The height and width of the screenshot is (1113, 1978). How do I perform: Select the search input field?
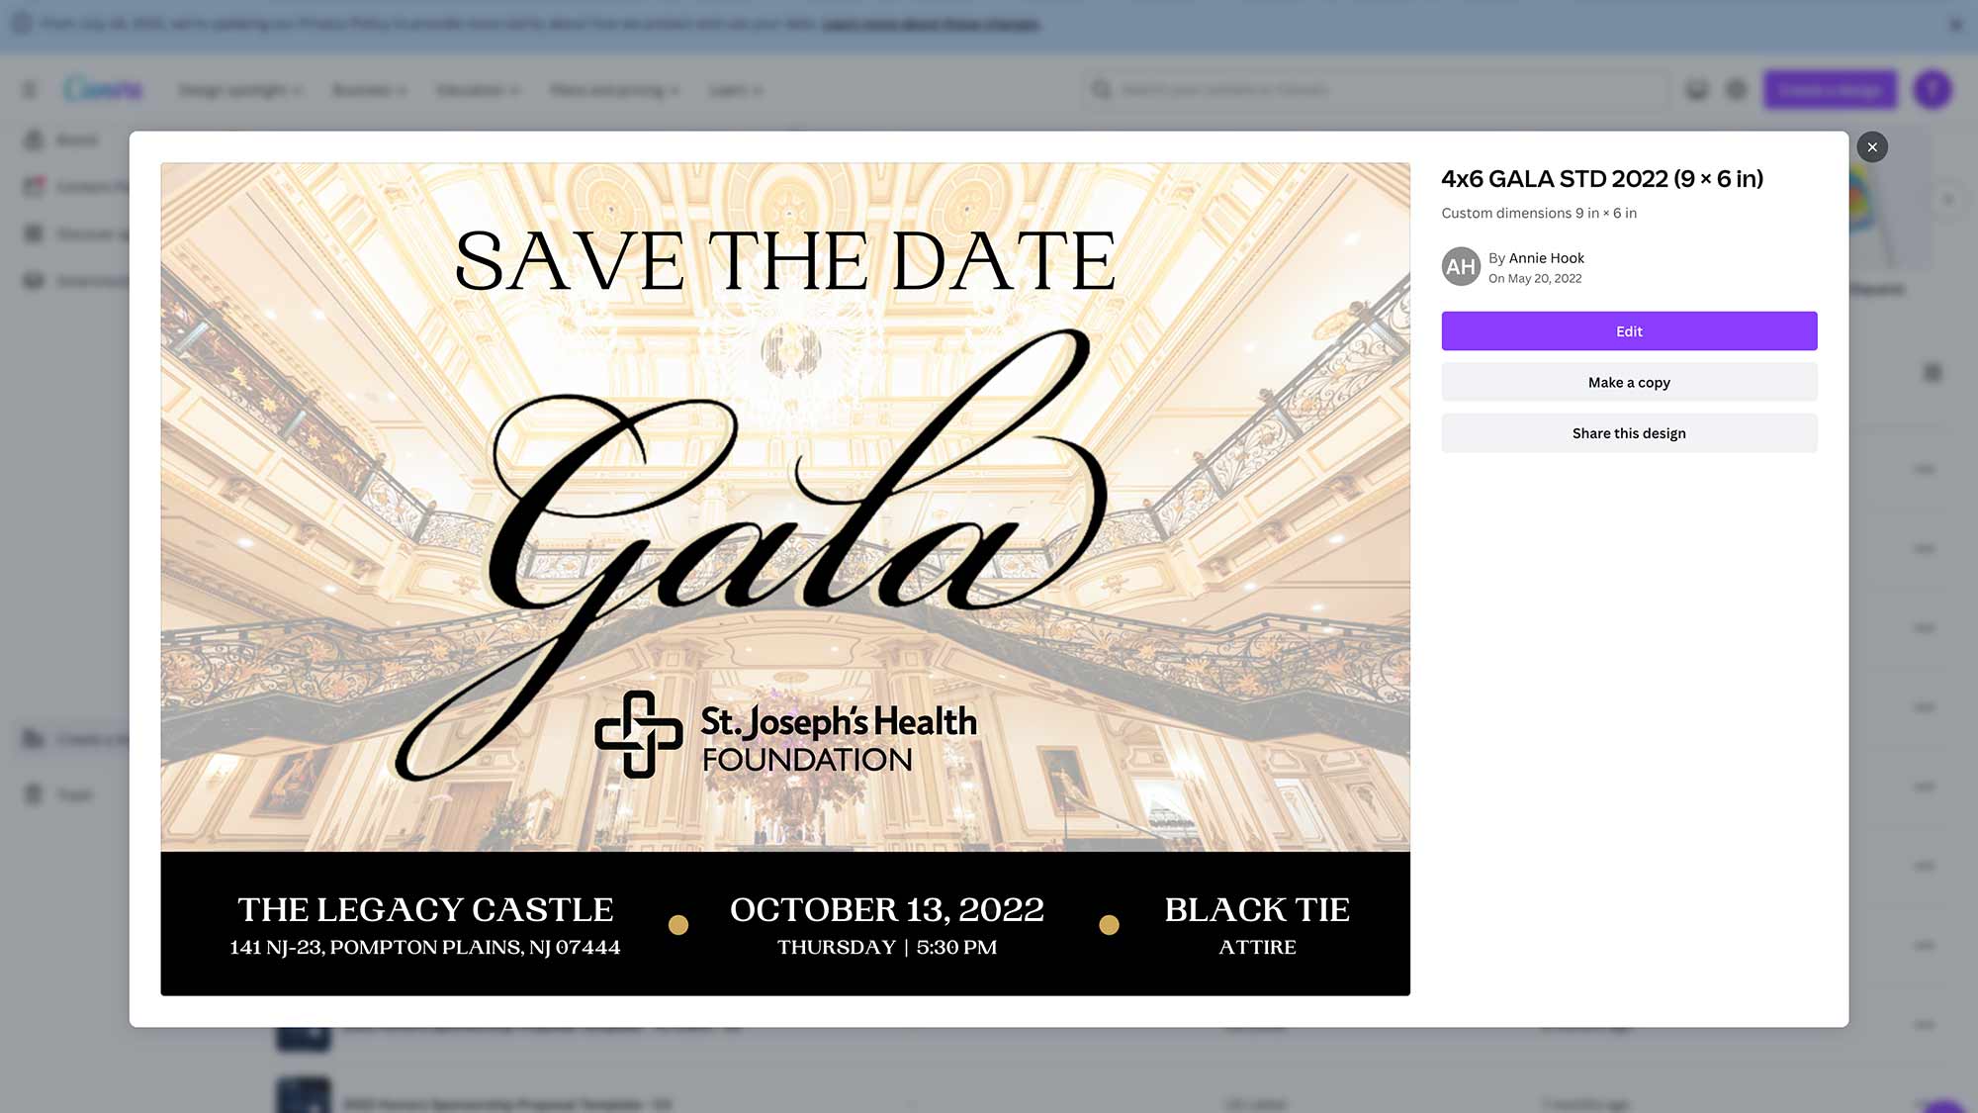[x=1379, y=90]
